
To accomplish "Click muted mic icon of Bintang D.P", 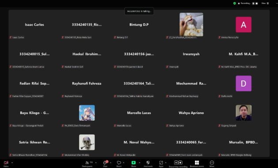I will click(x=115, y=37).
